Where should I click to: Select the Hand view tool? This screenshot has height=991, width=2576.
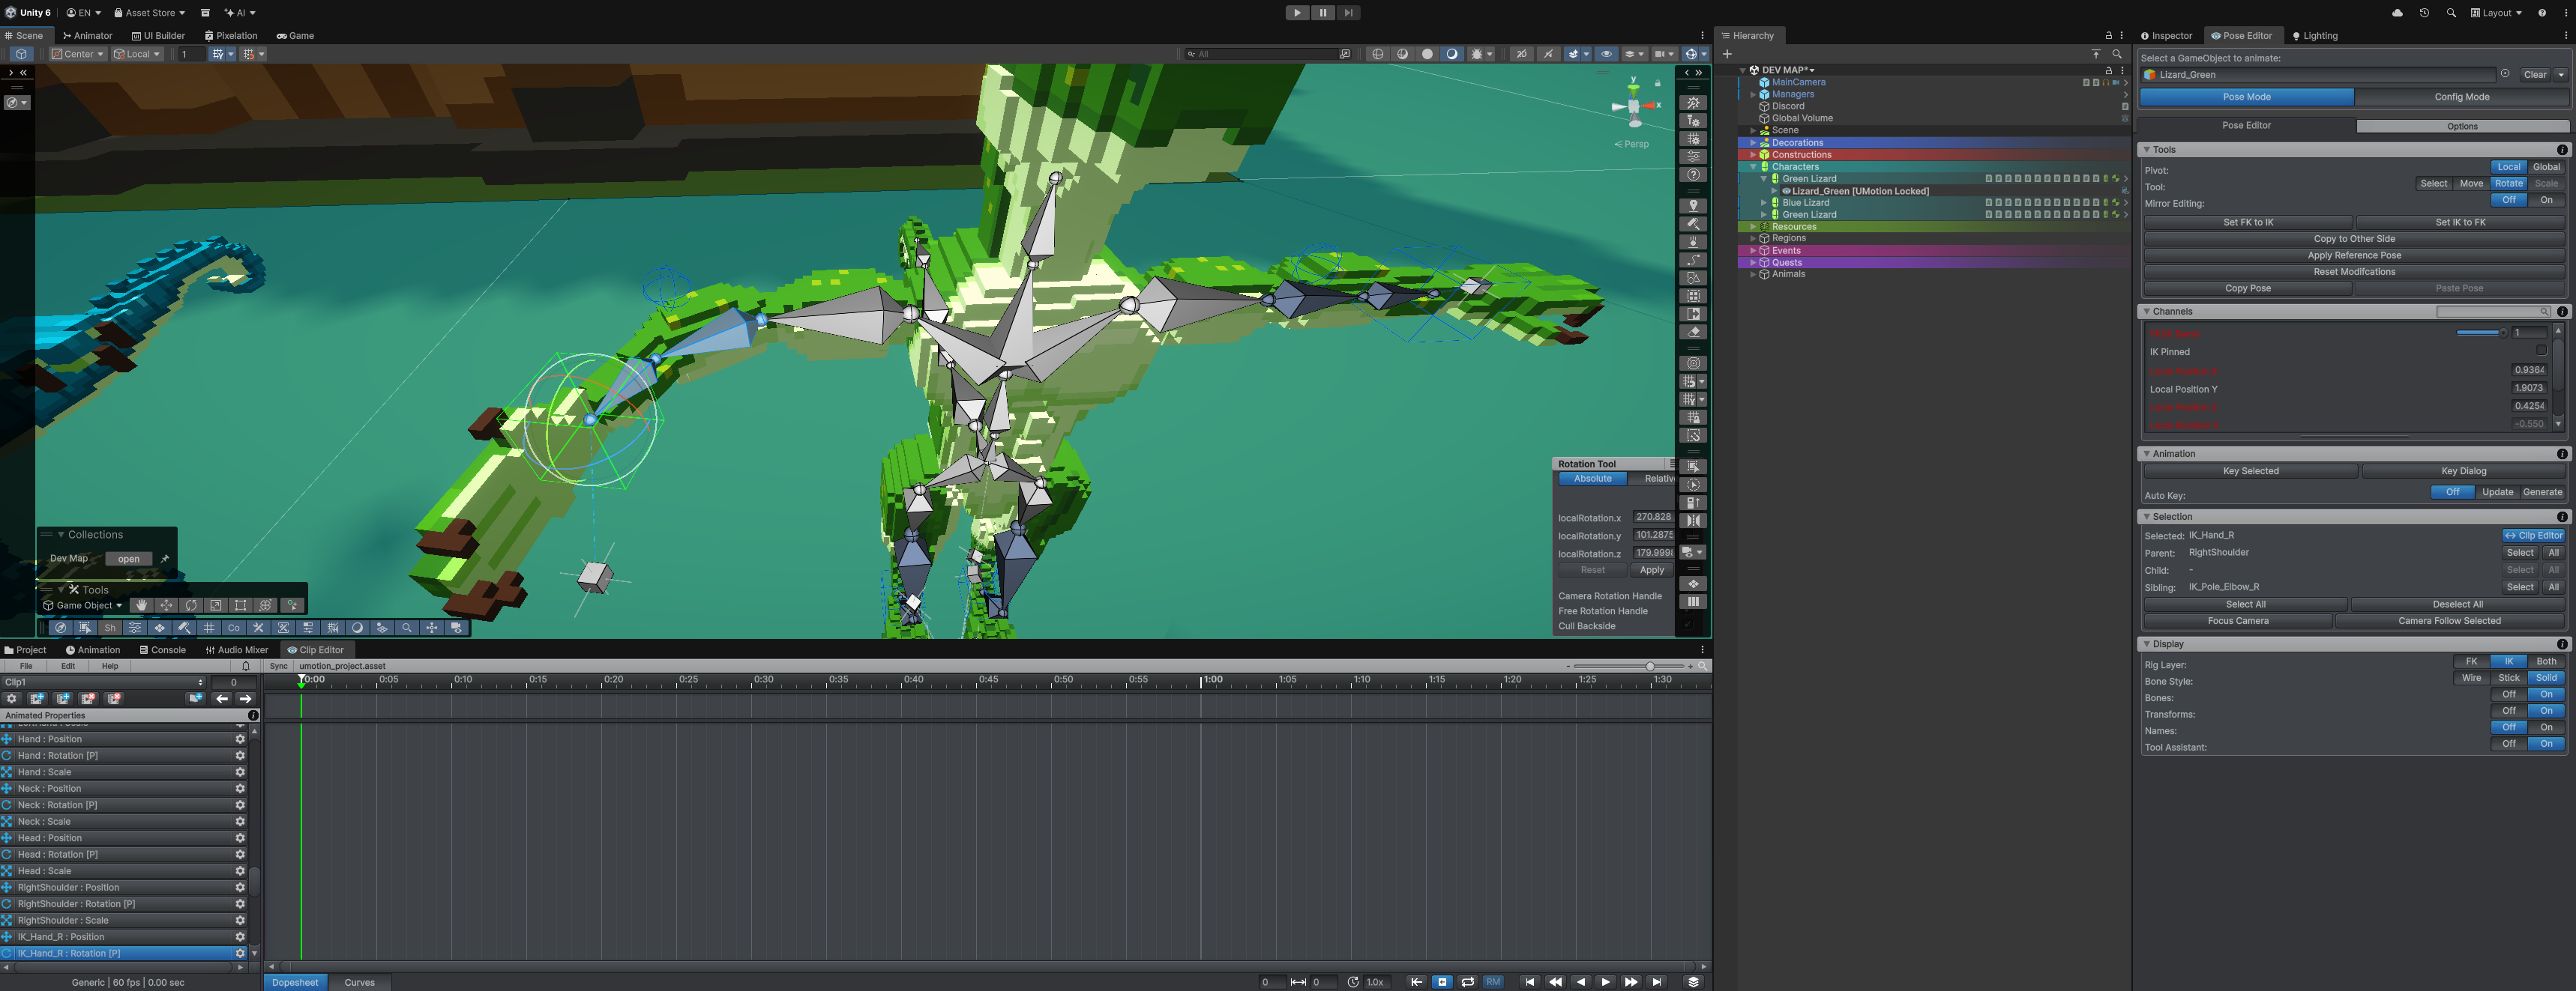[142, 605]
